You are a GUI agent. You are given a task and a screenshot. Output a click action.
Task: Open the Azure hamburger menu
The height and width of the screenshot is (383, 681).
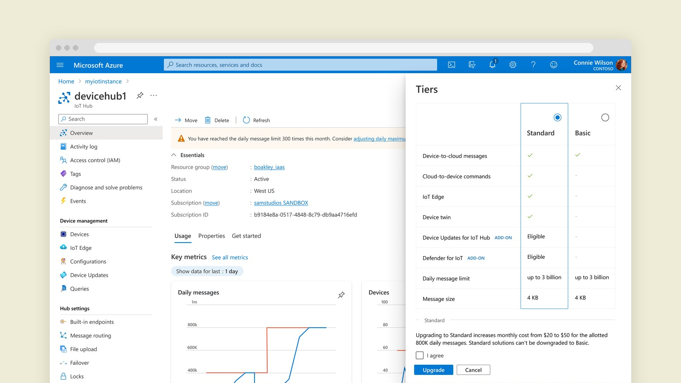click(60, 65)
